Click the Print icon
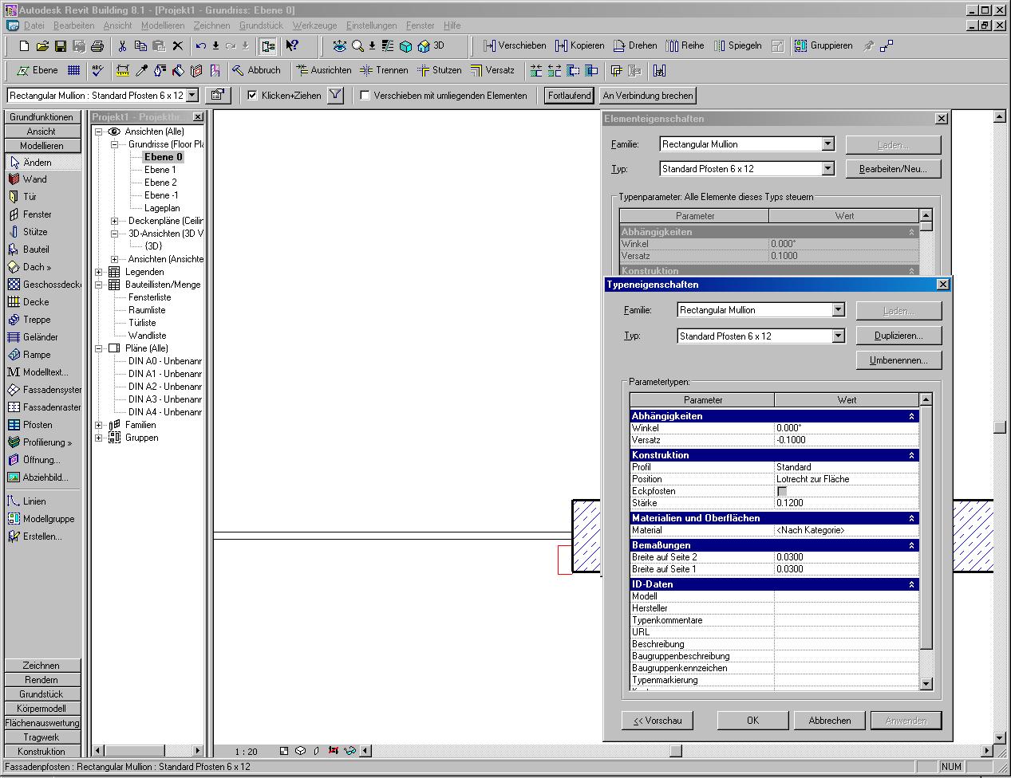This screenshot has width=1011, height=778. [97, 46]
